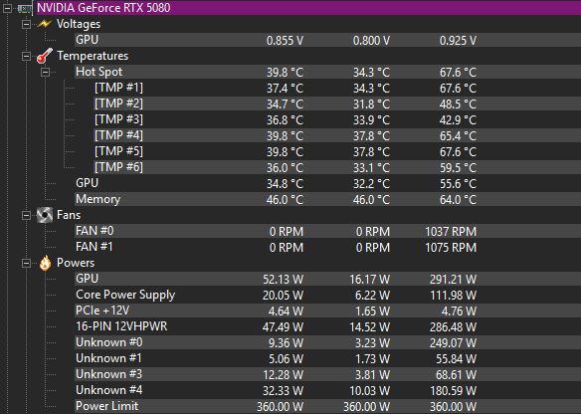
Task: Click the GPU max power value 291.21 W
Action: click(454, 280)
